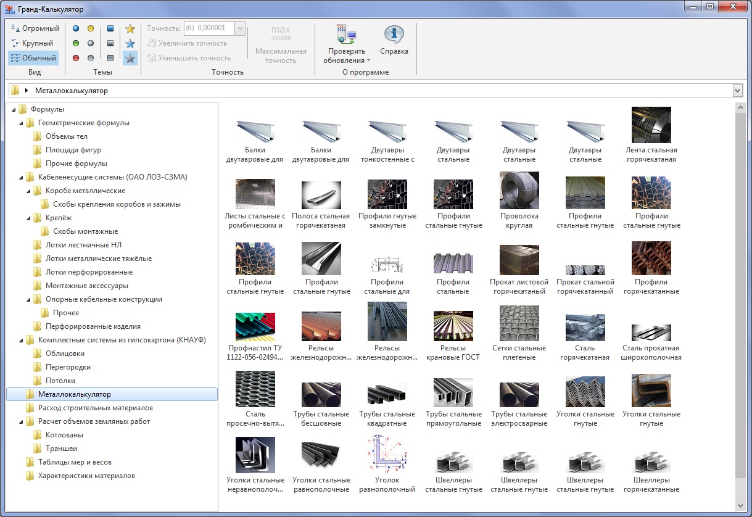Select the Уголок равнополочный diagram icon
The width and height of the screenshot is (752, 517).
click(x=387, y=455)
